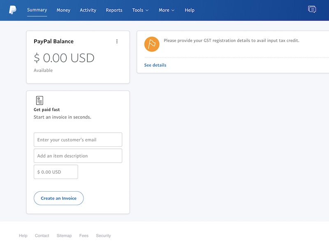Open PayPal Balance three-dot options menu

click(x=117, y=42)
